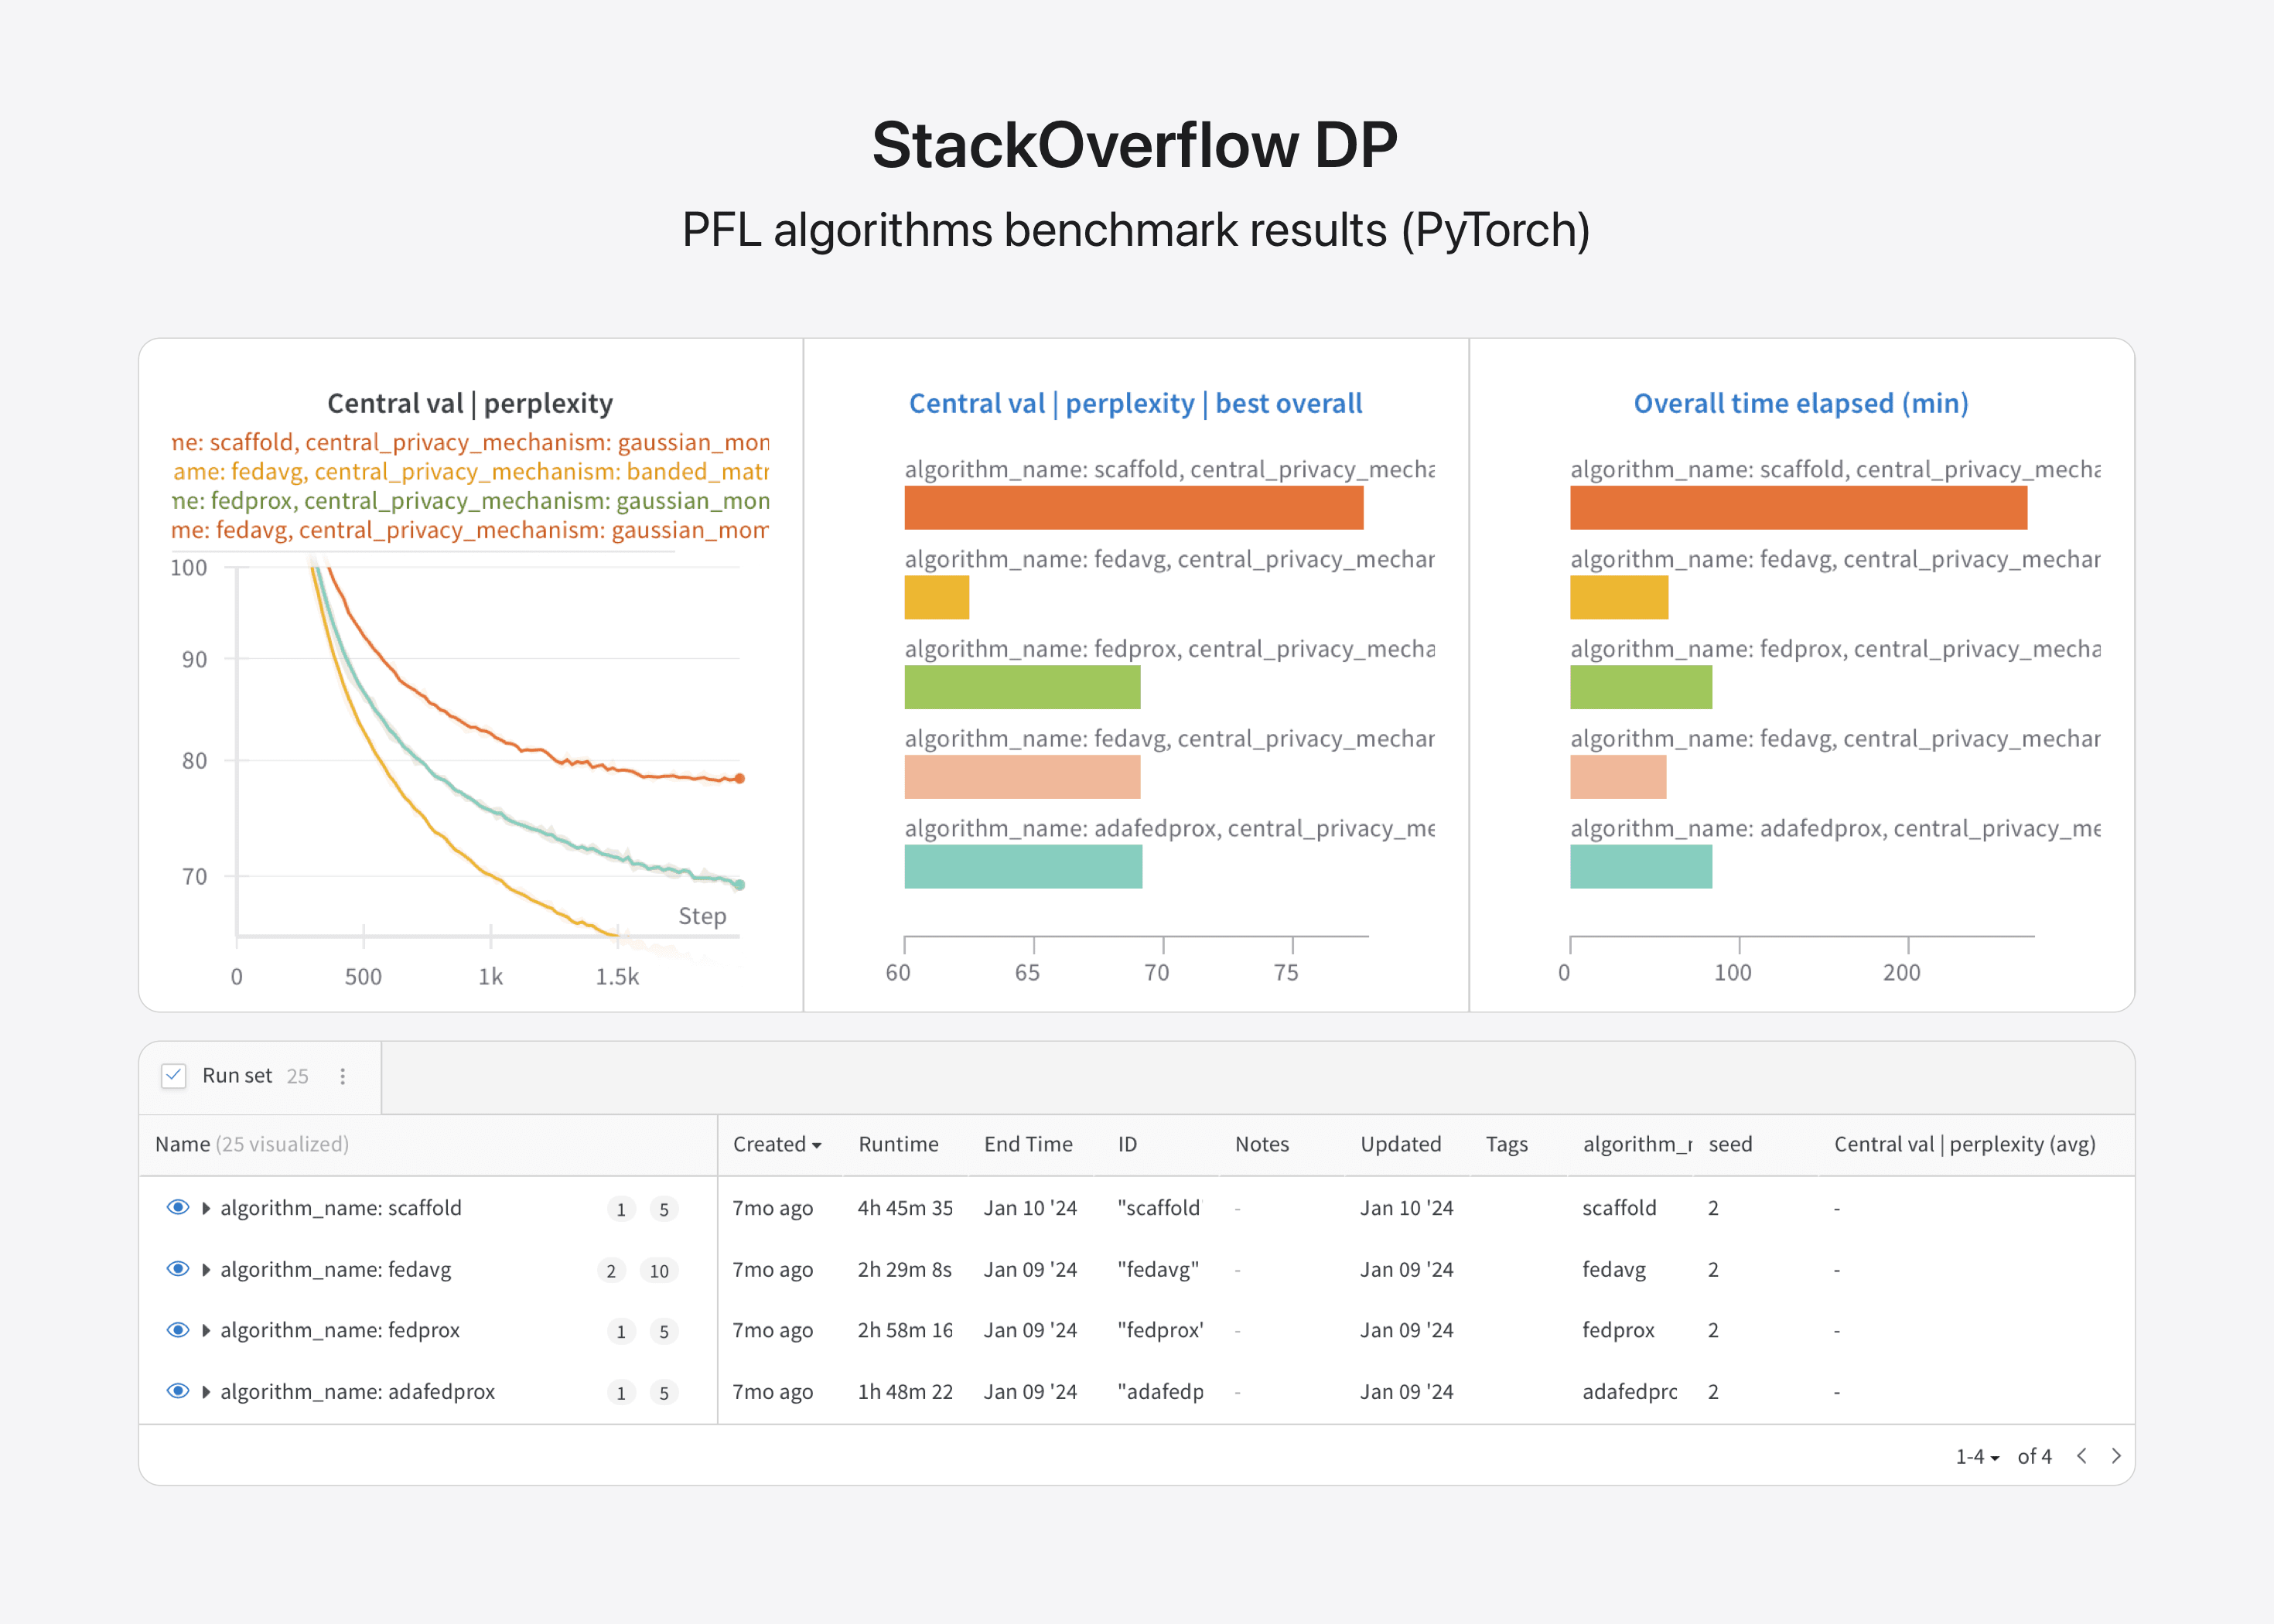Expand the algorithm_name: fedavg group
The width and height of the screenshot is (2274, 1624).
(x=206, y=1270)
